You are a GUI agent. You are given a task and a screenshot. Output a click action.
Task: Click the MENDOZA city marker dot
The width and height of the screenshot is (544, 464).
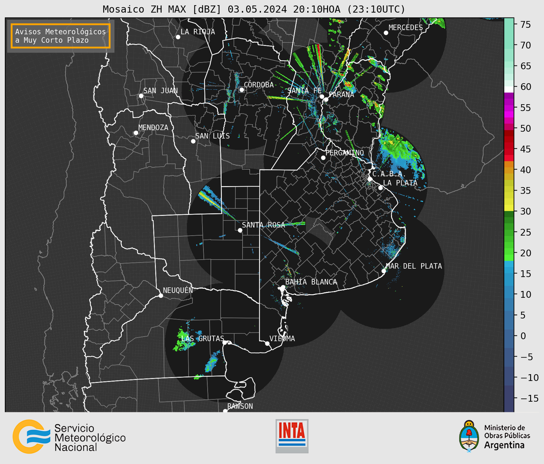click(x=136, y=133)
